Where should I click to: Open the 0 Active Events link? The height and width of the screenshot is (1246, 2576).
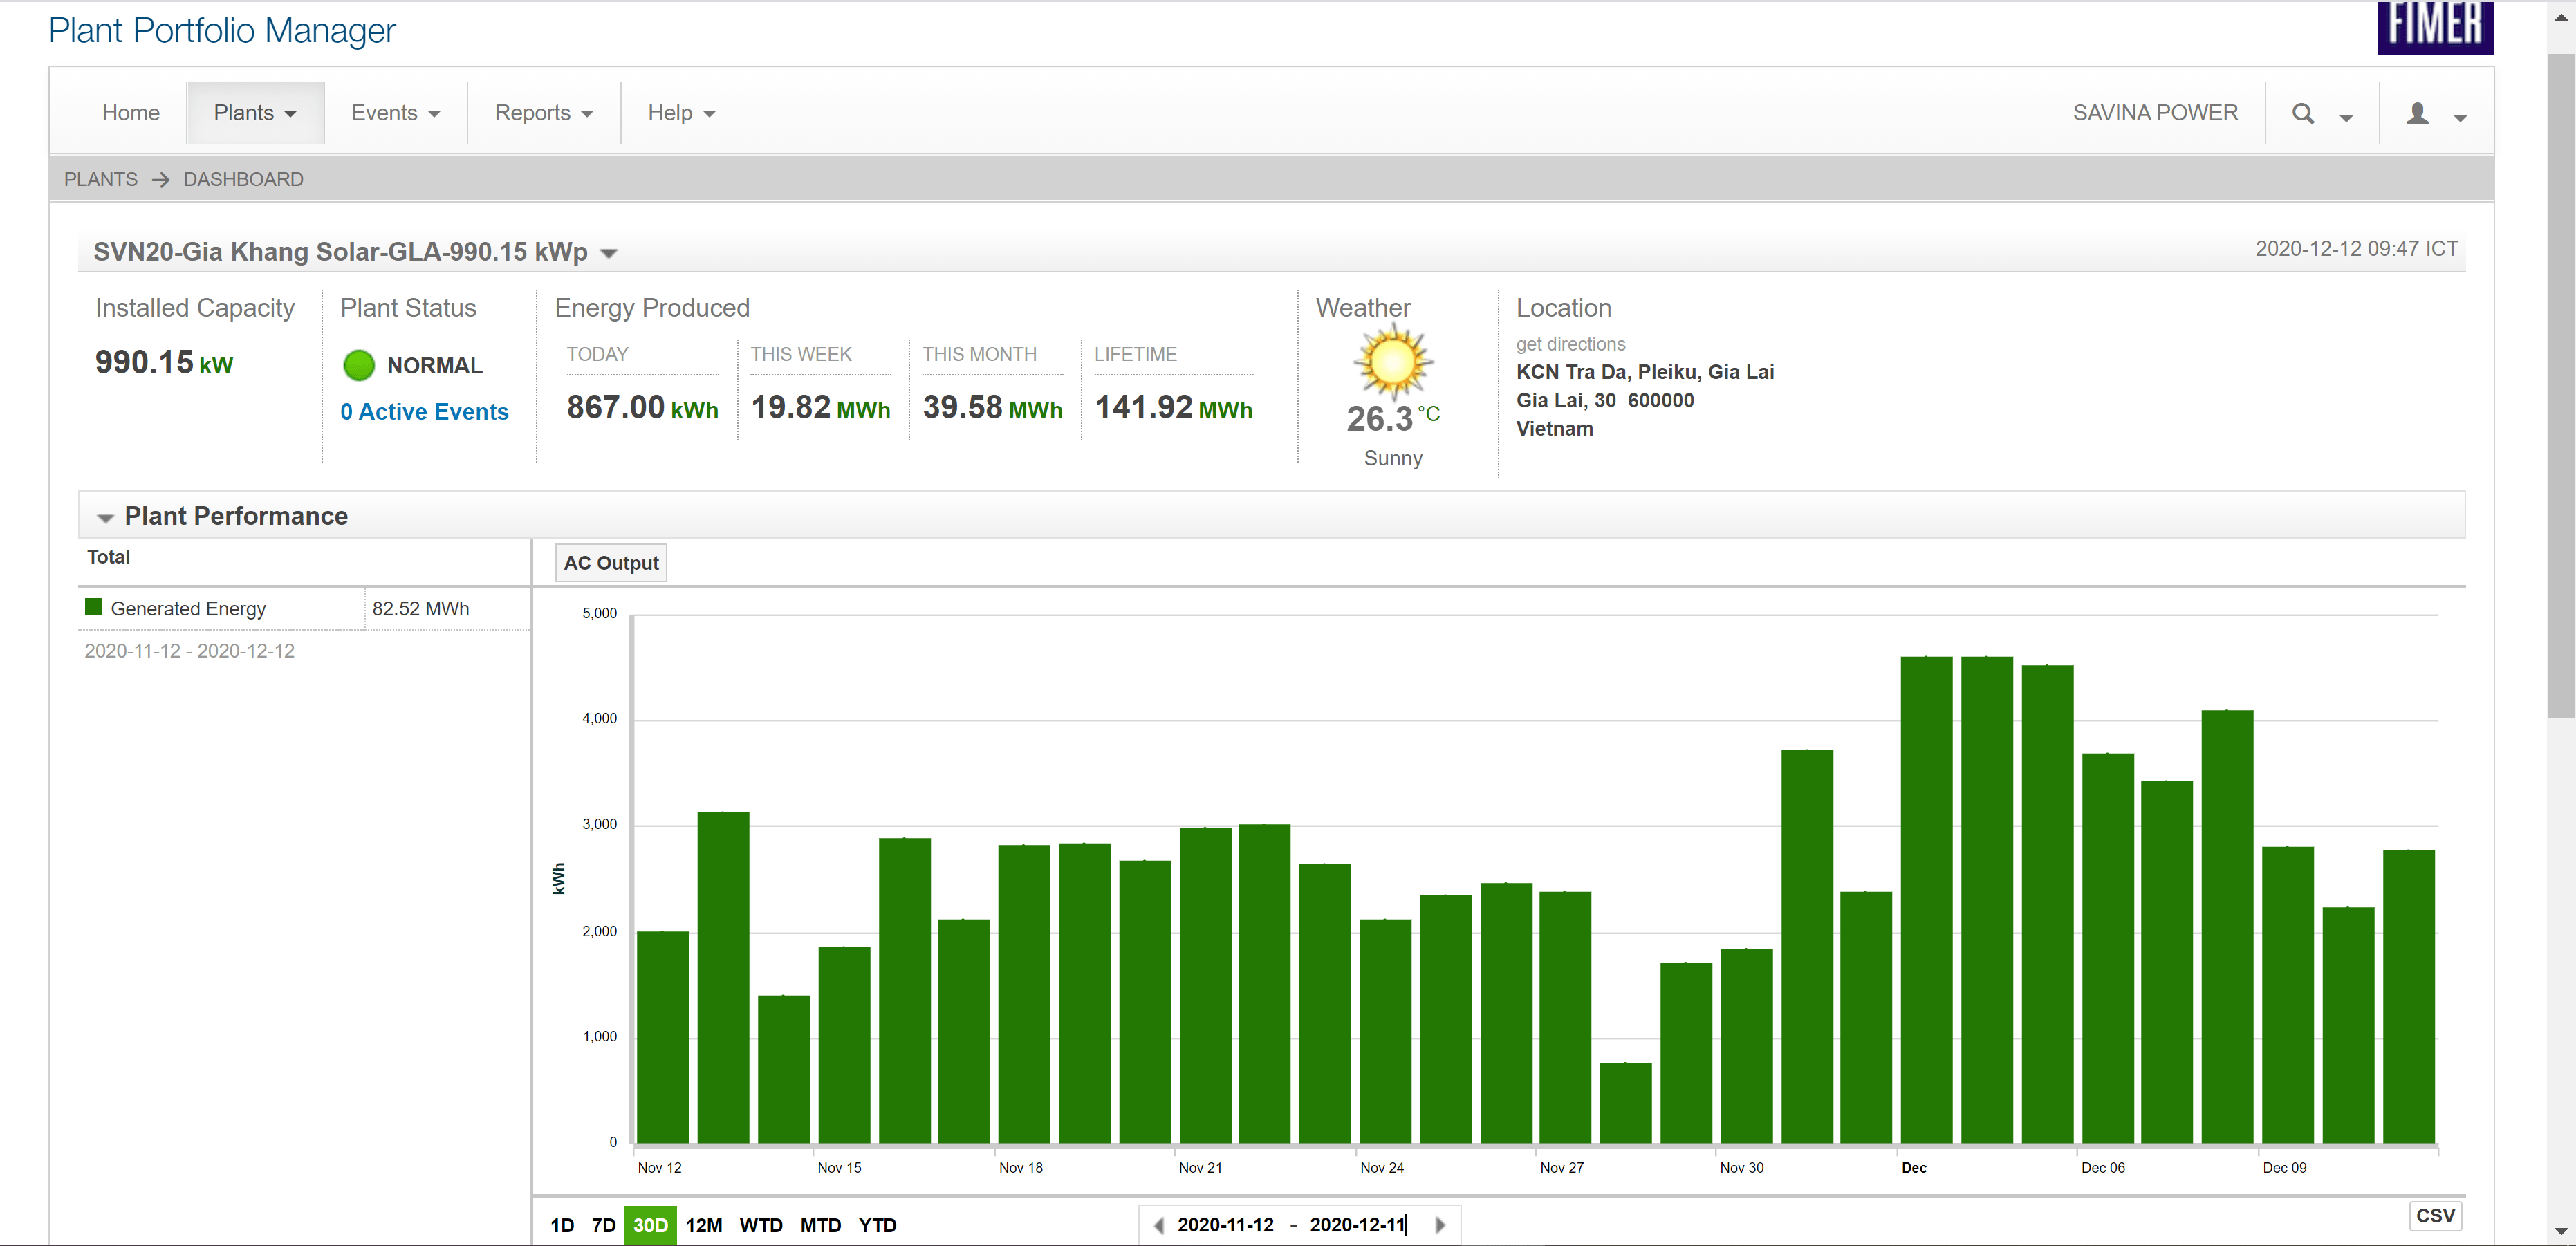click(x=424, y=412)
